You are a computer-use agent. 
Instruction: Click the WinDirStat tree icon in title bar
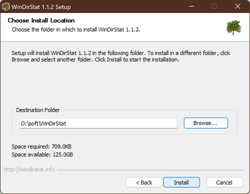(x=6, y=7)
